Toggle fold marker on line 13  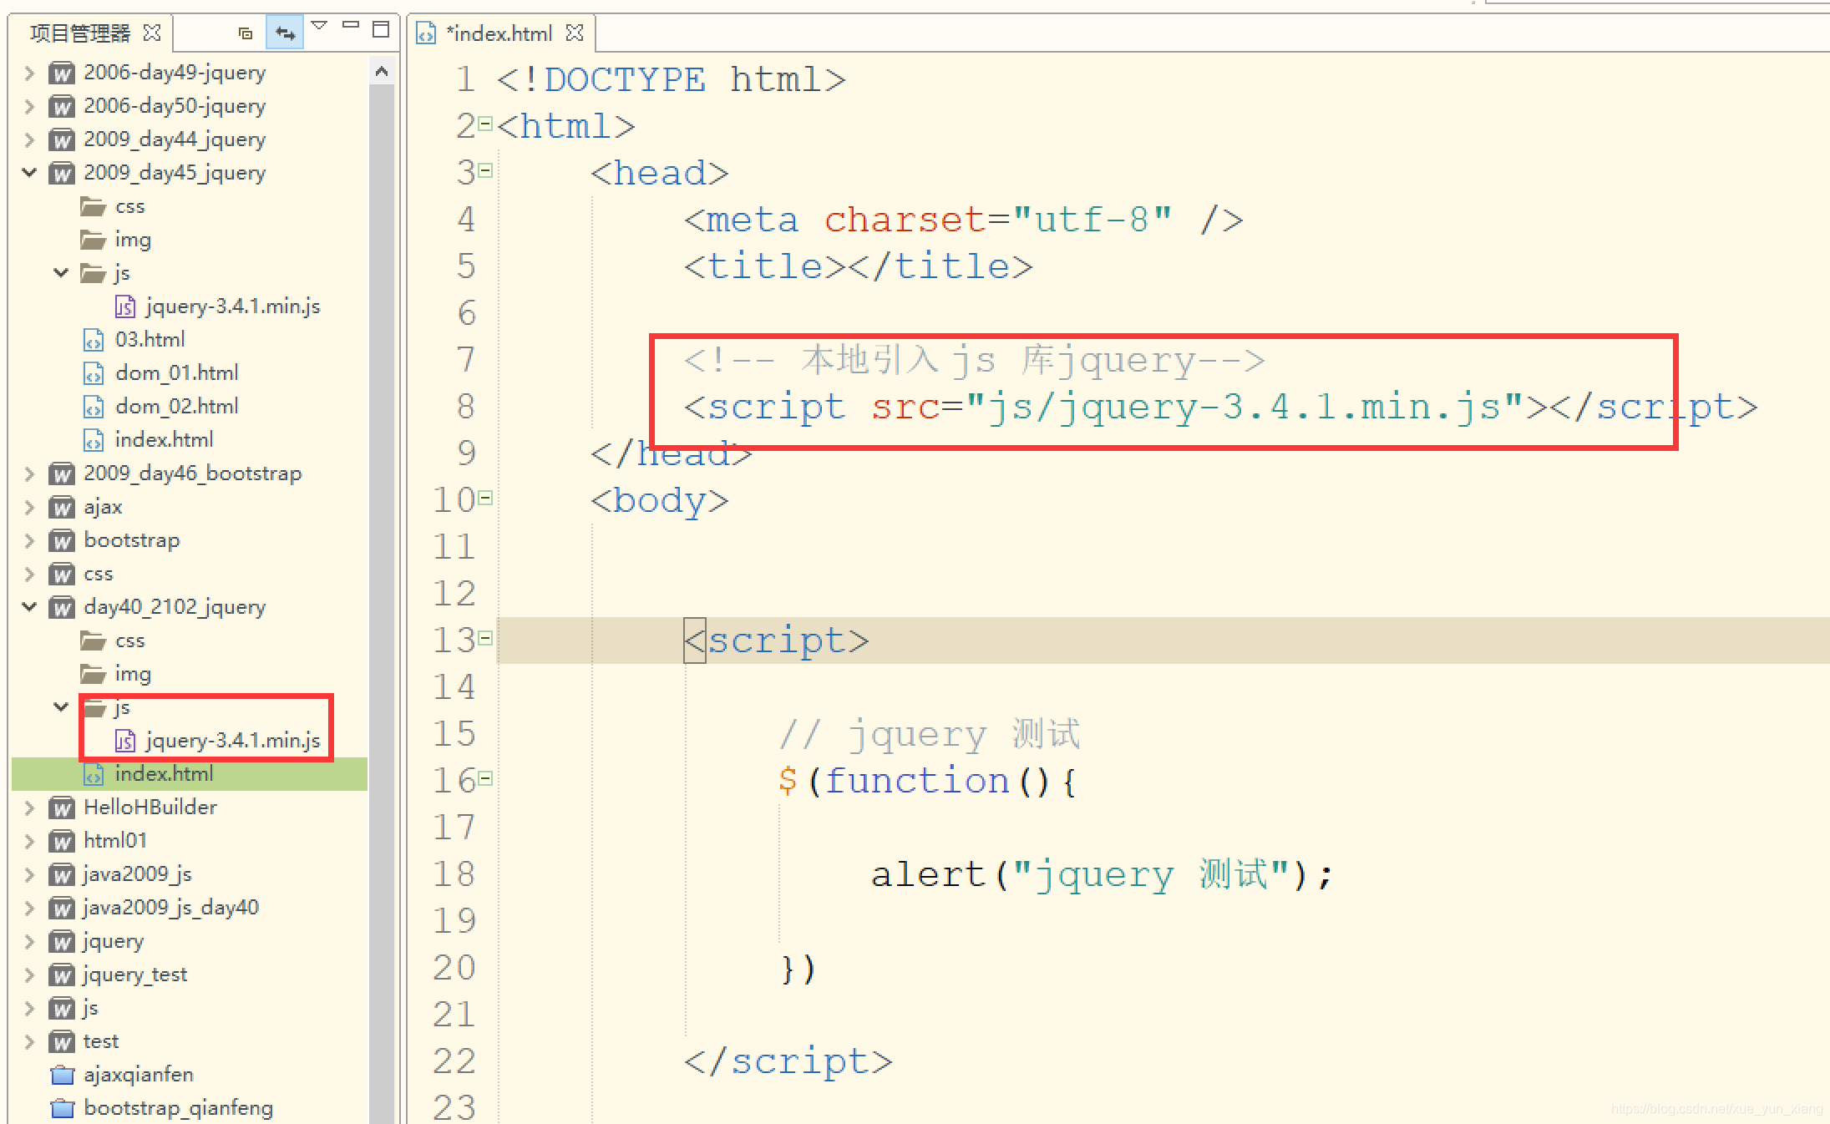pyautogui.click(x=487, y=639)
